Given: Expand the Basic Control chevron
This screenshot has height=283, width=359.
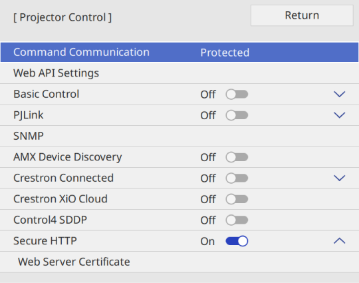Looking at the screenshot, I should click(339, 94).
